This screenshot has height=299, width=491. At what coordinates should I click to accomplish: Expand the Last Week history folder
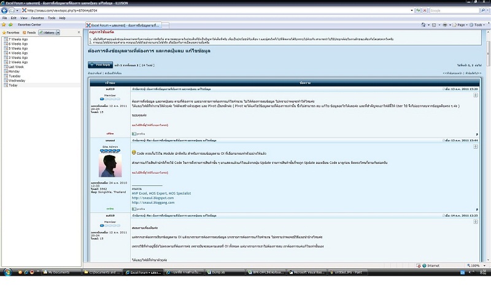14,67
